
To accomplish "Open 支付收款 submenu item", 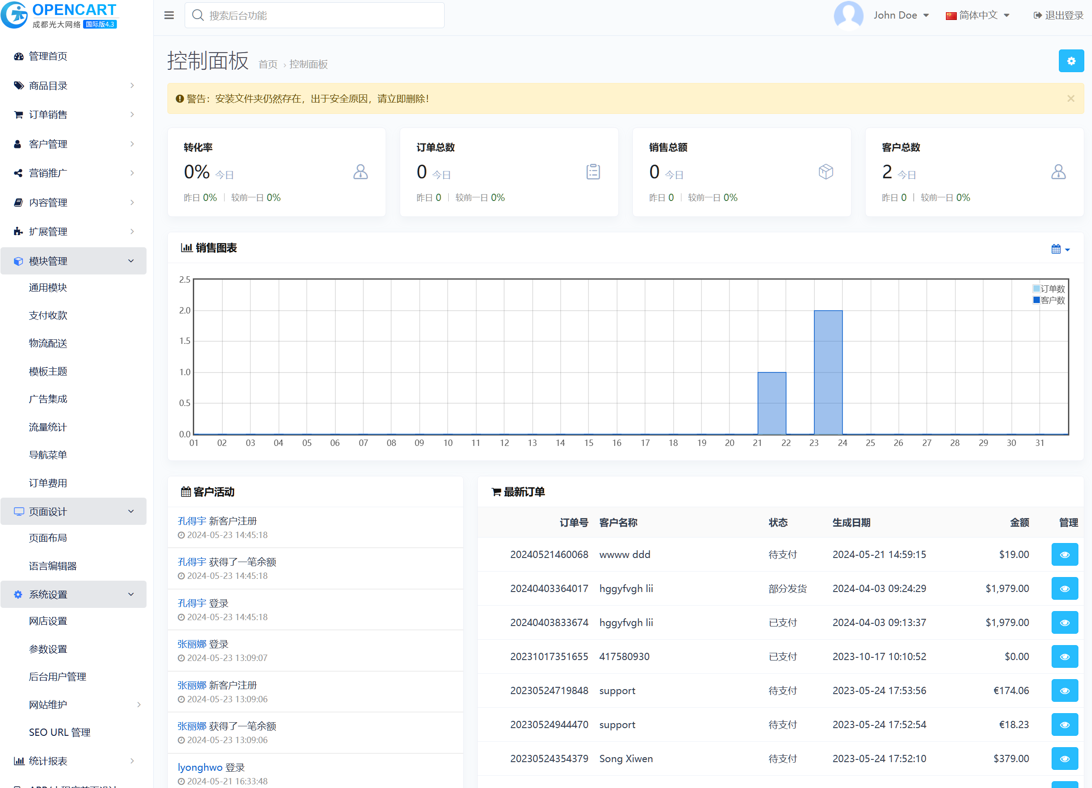I will pos(48,315).
